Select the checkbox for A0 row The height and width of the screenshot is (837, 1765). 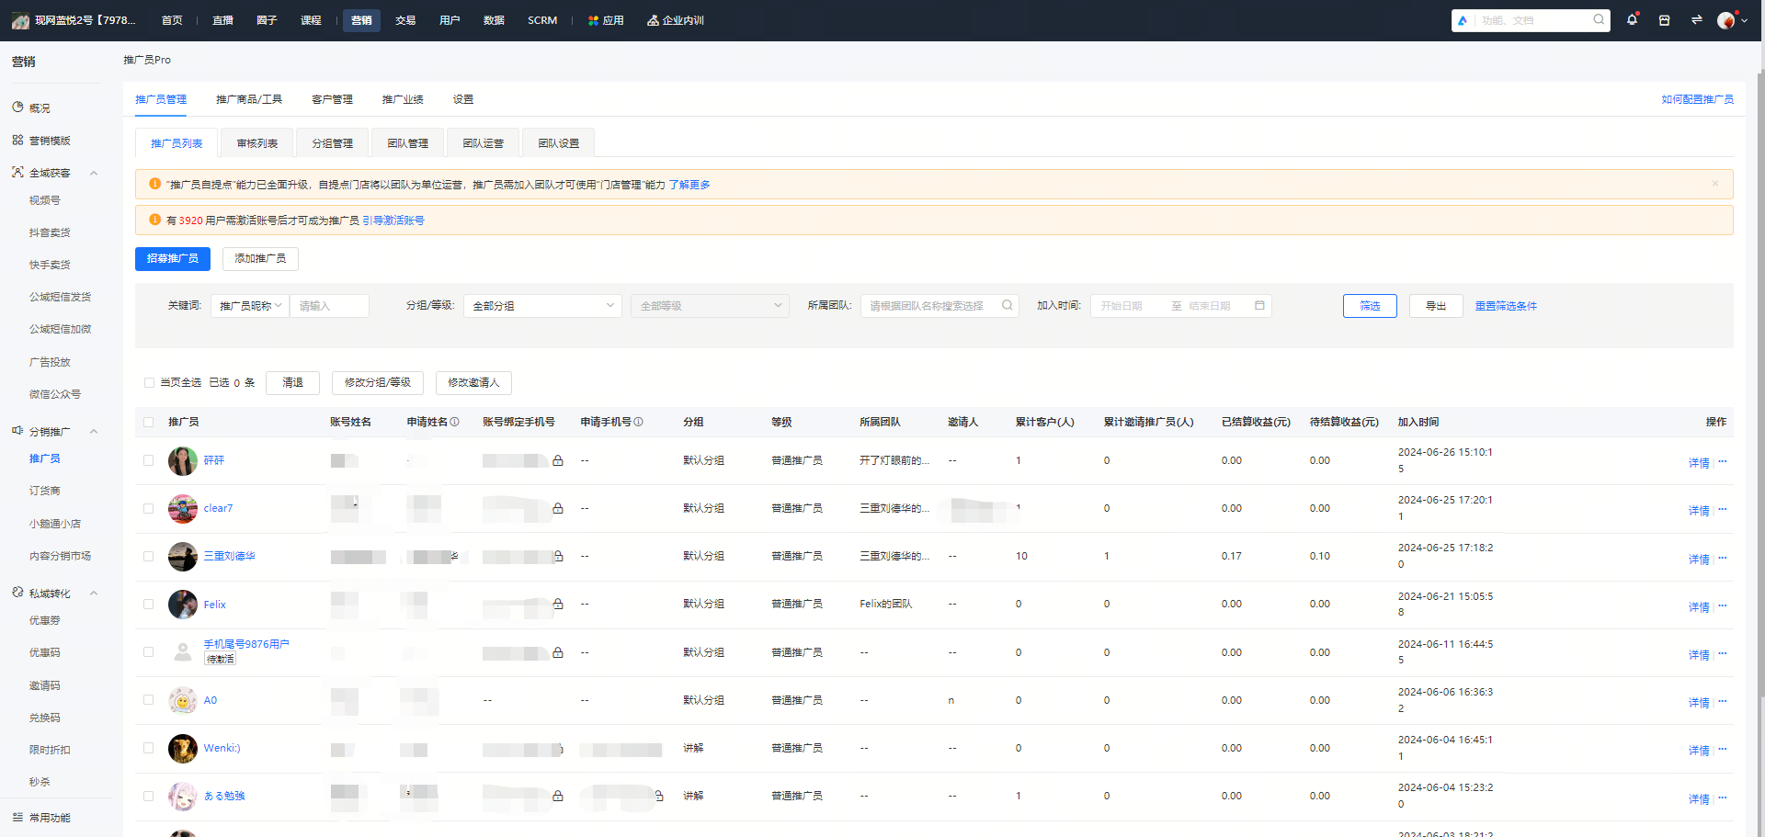click(149, 699)
